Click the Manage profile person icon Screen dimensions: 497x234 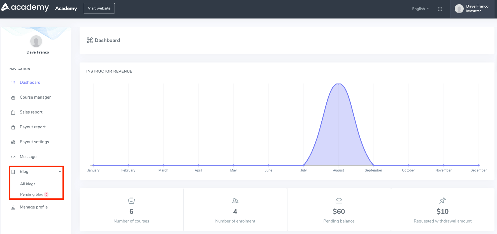click(13, 207)
